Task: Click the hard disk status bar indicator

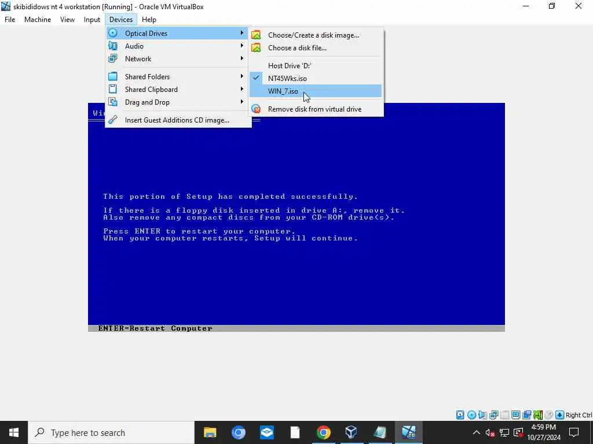Action: tap(460, 415)
